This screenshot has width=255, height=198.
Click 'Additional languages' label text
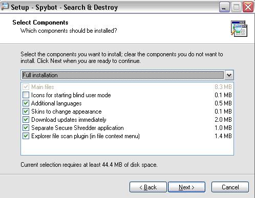56,103
